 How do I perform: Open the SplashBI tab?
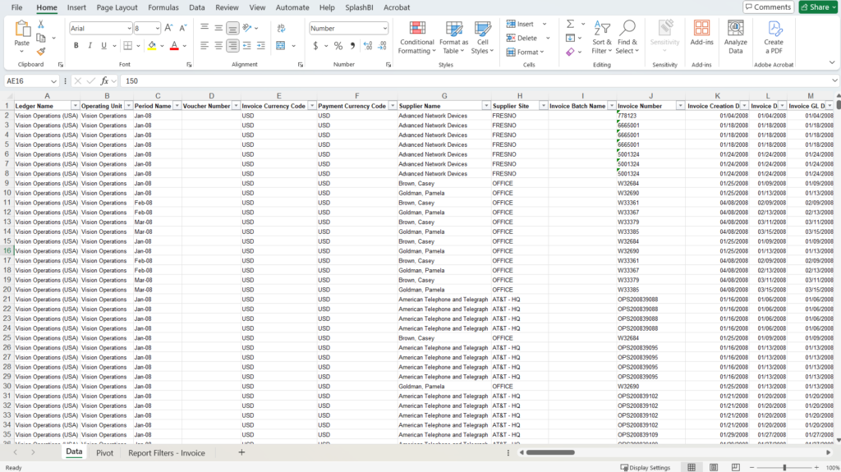359,7
